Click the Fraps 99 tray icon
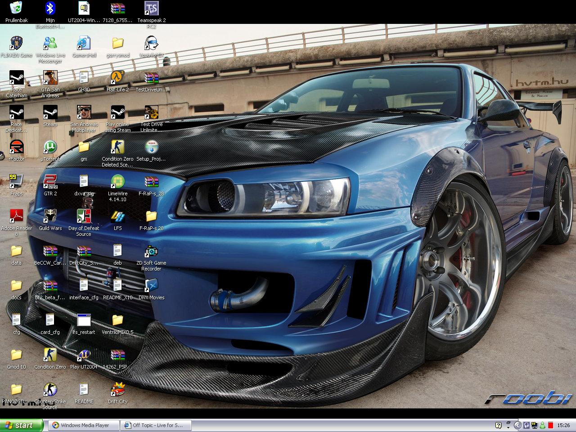 click(x=534, y=425)
